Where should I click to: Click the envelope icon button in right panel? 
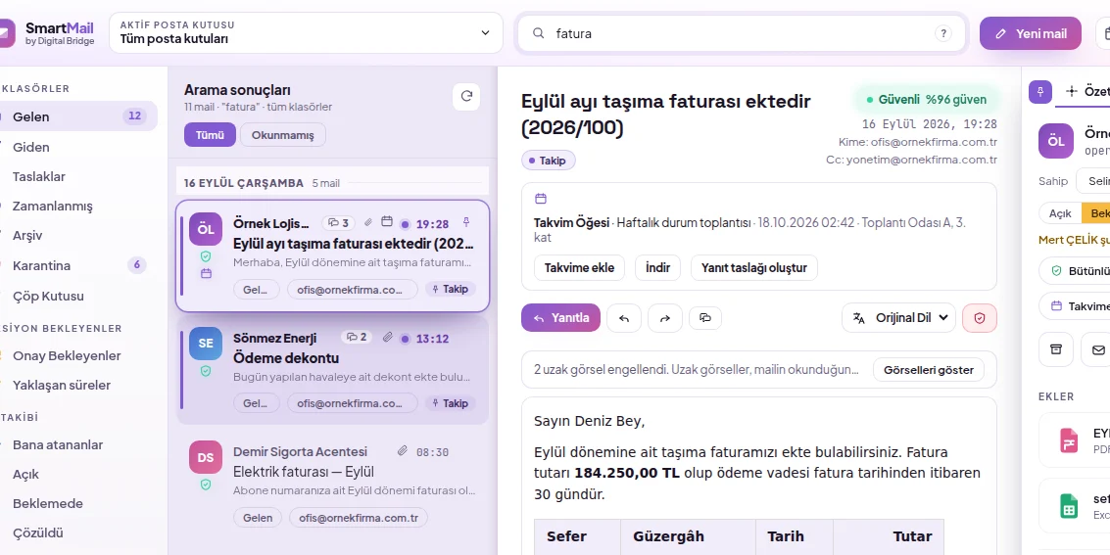pos(1098,349)
